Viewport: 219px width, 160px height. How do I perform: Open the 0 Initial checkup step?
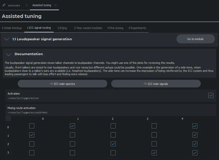pyautogui.click(x=12, y=28)
